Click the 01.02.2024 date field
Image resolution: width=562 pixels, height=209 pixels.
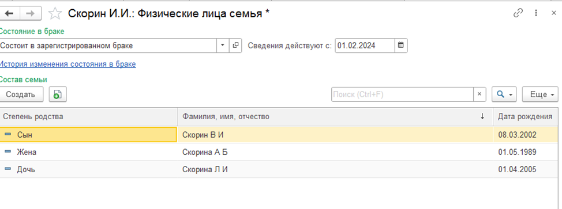point(365,45)
